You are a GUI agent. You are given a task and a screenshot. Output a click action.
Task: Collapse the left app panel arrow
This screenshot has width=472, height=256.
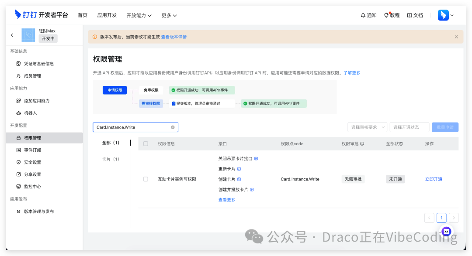(x=12, y=35)
